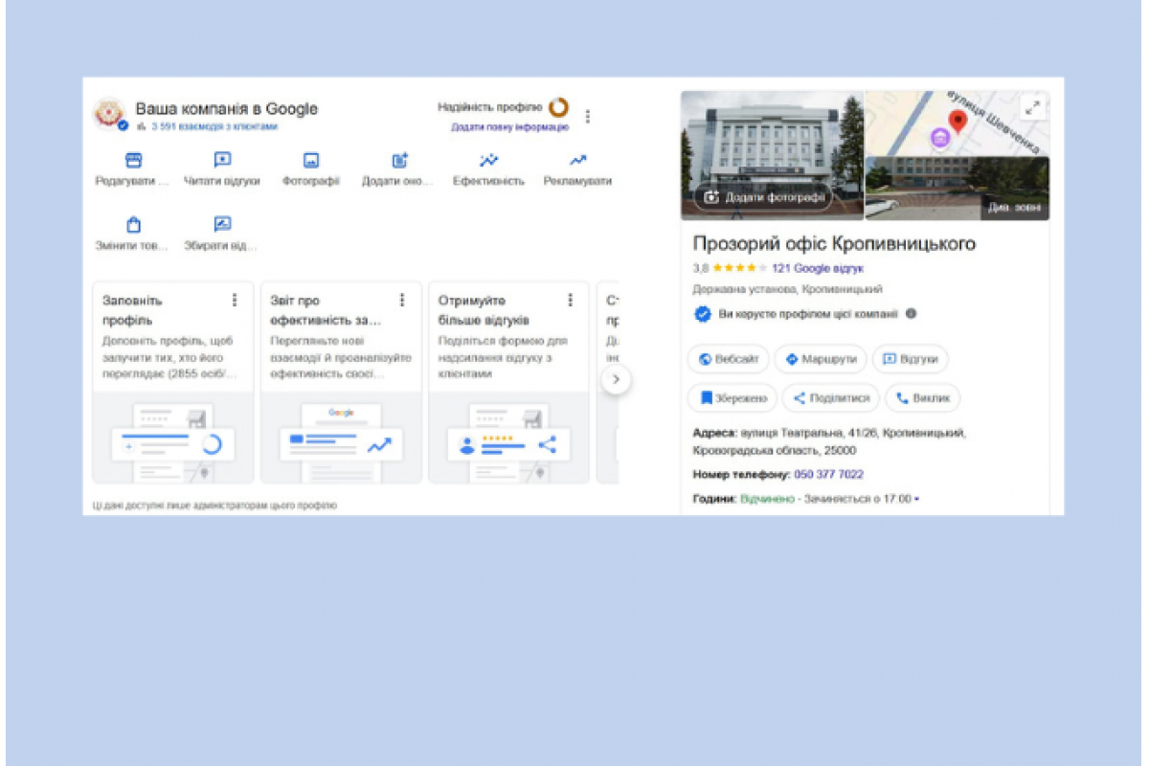Open the Рекламувати advertise icon
The height and width of the screenshot is (766, 1149).
click(x=577, y=160)
